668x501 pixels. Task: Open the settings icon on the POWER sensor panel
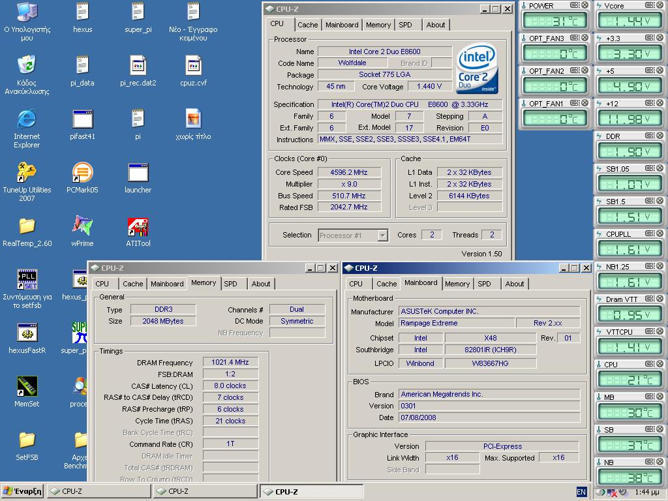(x=575, y=5)
